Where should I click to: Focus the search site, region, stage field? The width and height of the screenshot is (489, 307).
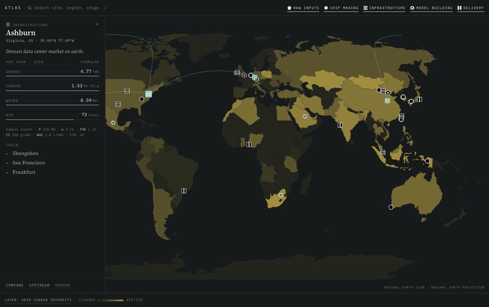pyautogui.click(x=66, y=8)
